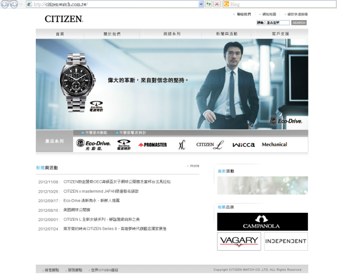The width and height of the screenshot is (337, 277).
Task: Select the Eco-Drive radio-wave watch brand logo
Action: point(124,145)
